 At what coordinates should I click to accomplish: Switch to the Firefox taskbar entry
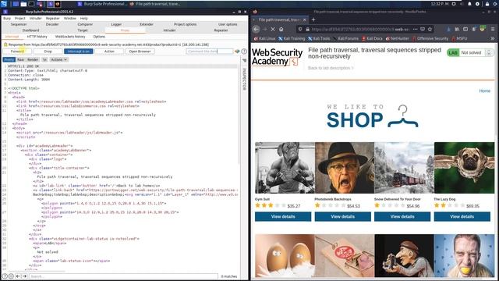pos(156,4)
